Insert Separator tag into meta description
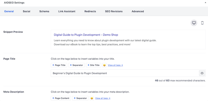 tap(80, 98)
